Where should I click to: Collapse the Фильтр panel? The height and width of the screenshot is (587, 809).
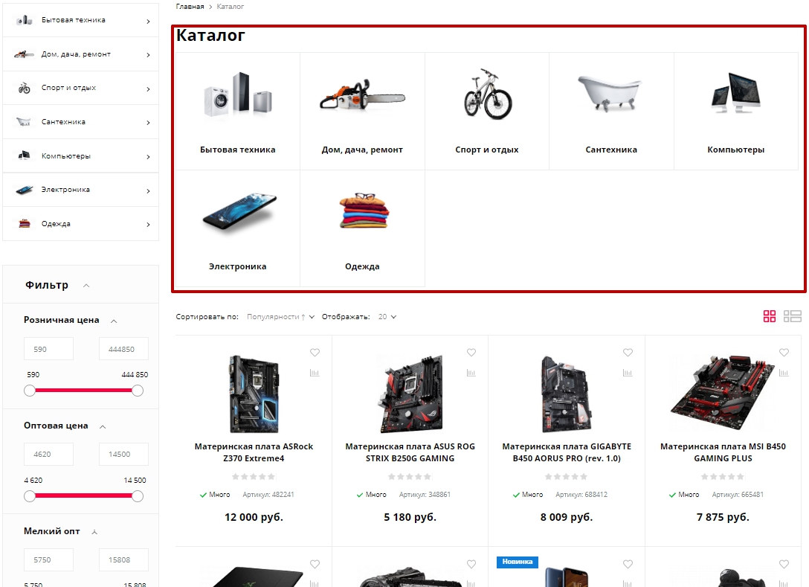tap(86, 286)
